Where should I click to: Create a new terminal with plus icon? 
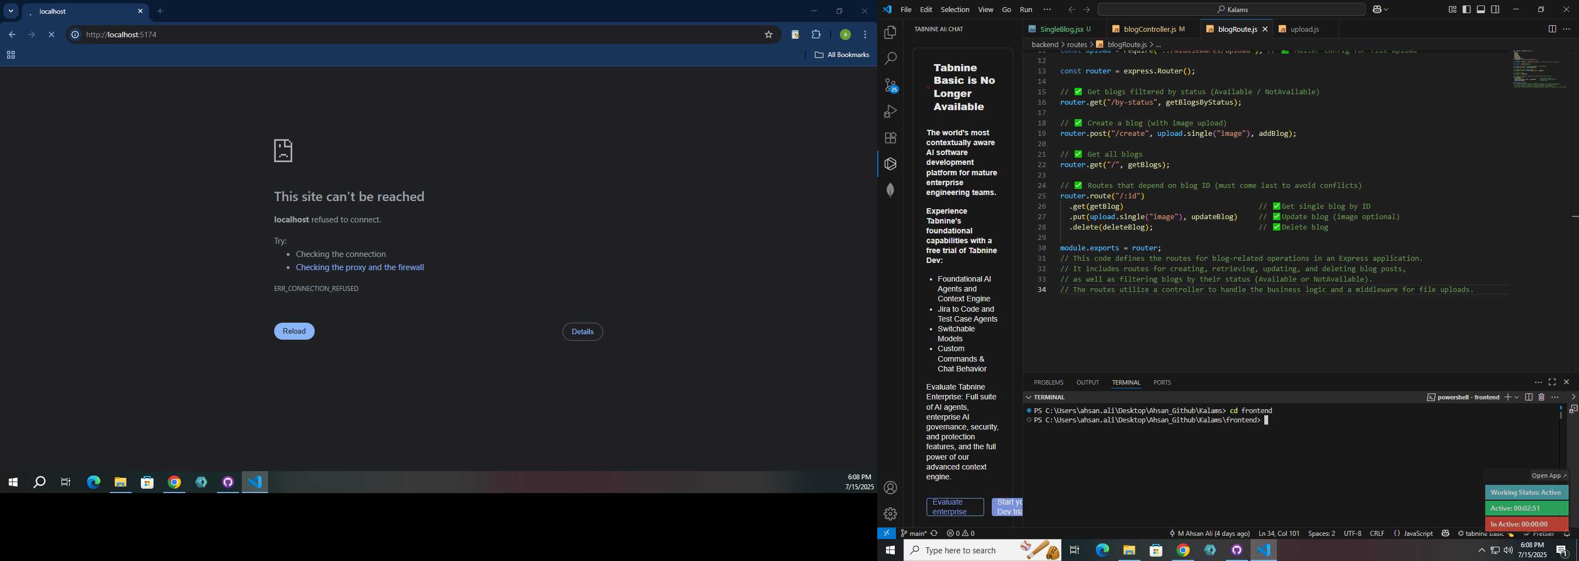click(1507, 397)
